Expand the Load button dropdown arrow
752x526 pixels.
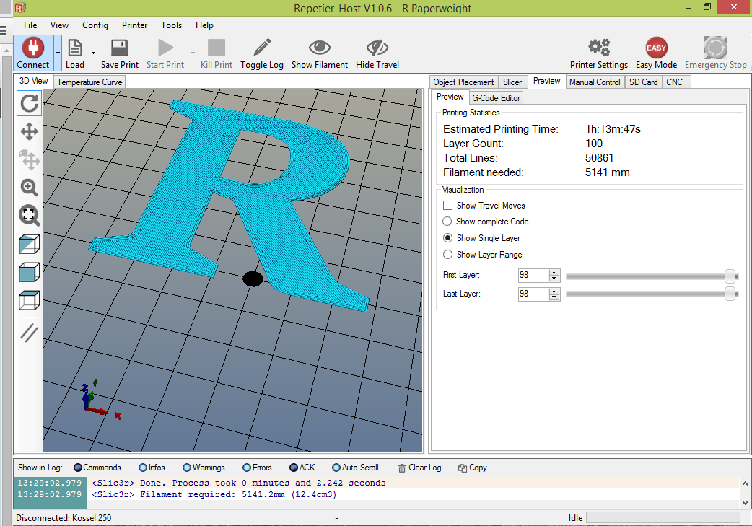pyautogui.click(x=94, y=53)
